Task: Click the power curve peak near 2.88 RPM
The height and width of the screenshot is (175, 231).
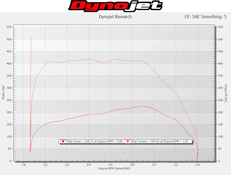Action: [143, 106]
